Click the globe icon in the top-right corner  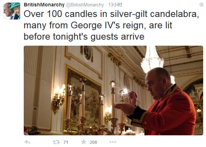(201, 5)
